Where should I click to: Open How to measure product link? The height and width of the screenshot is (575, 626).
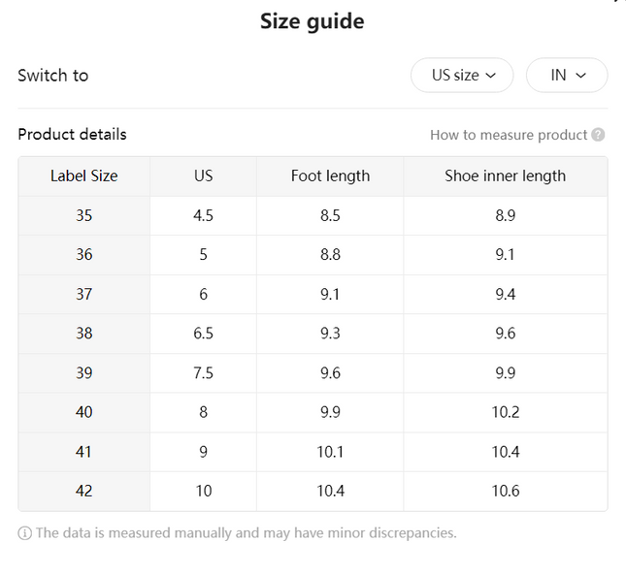(509, 135)
